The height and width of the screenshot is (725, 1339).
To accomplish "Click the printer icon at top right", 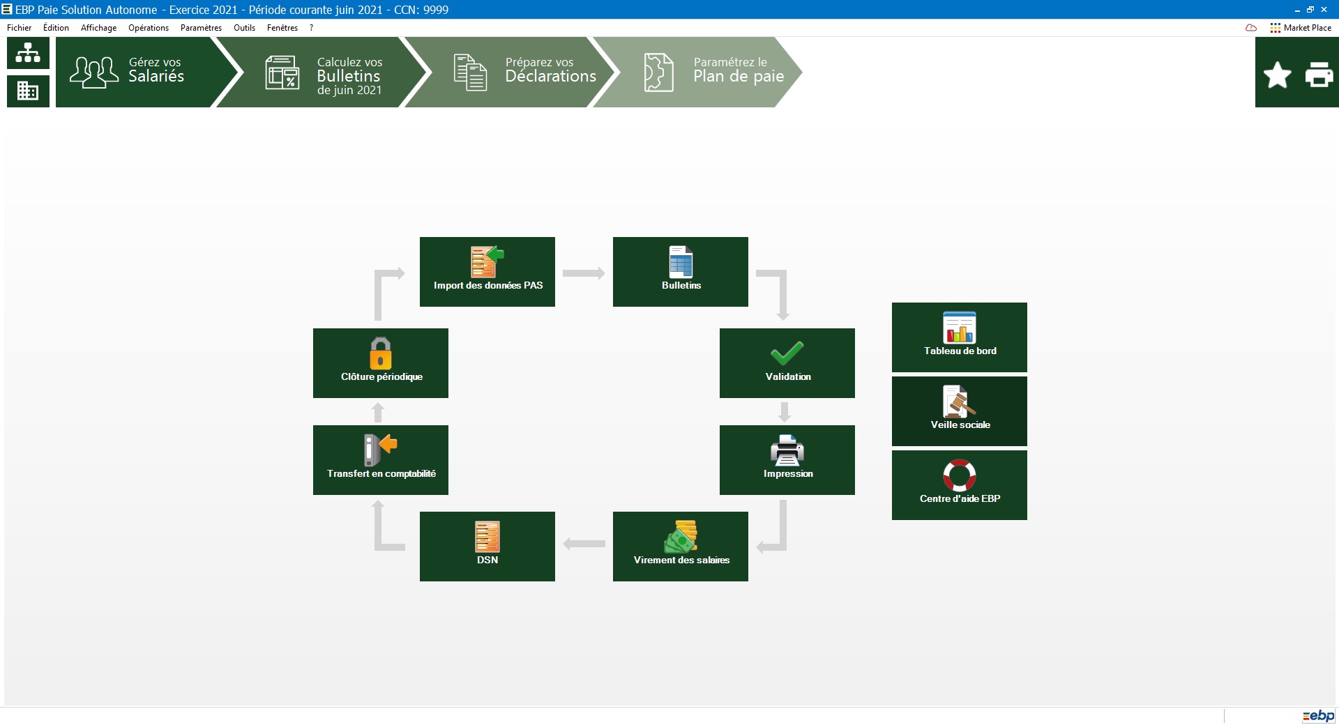I will click(x=1319, y=75).
